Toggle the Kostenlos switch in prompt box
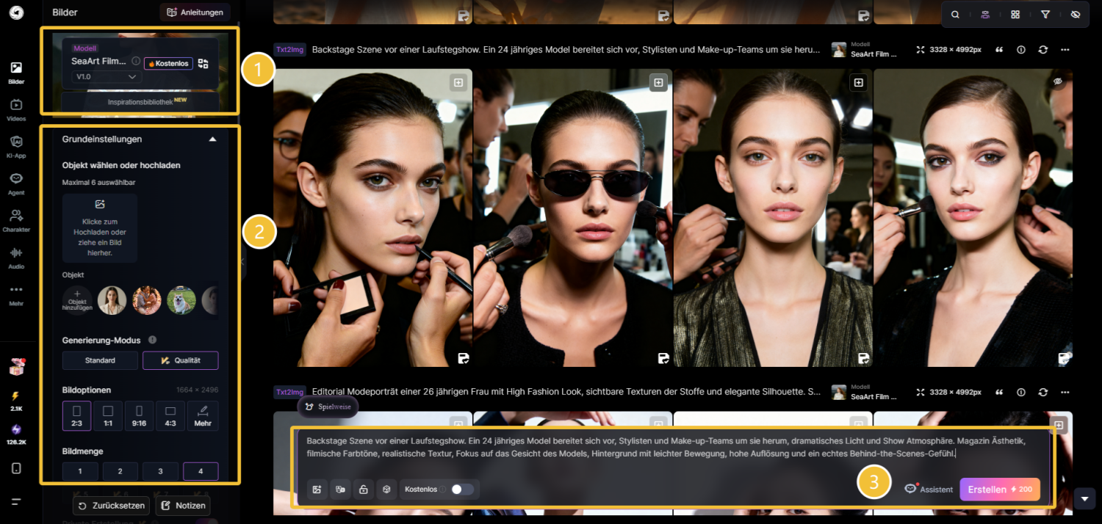 tap(461, 490)
